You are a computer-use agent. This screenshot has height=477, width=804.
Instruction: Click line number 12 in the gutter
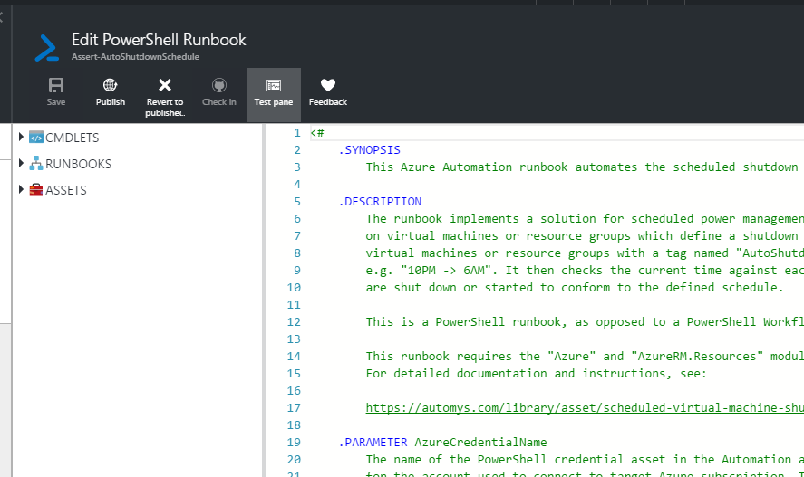click(x=294, y=322)
